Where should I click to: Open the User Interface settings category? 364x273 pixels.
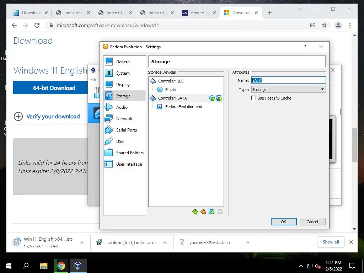click(x=124, y=164)
